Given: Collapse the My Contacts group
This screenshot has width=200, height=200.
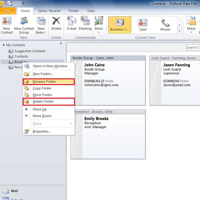Looking at the screenshot, I should [x=4, y=45].
